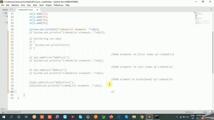Open the taskbar clock showing 01:02 AM
The image size is (214, 120).
(200, 117)
